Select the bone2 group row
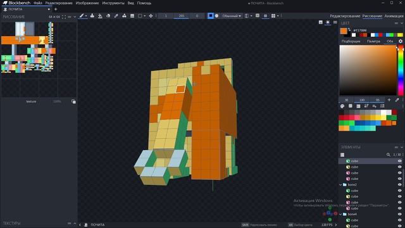This screenshot has height=228, width=405. 371,185
